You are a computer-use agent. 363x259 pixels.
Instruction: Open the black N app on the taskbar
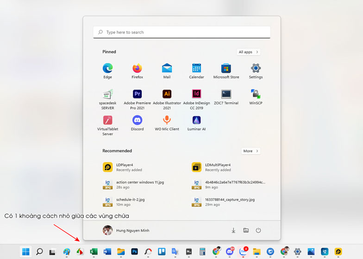pyautogui.click(x=189, y=252)
